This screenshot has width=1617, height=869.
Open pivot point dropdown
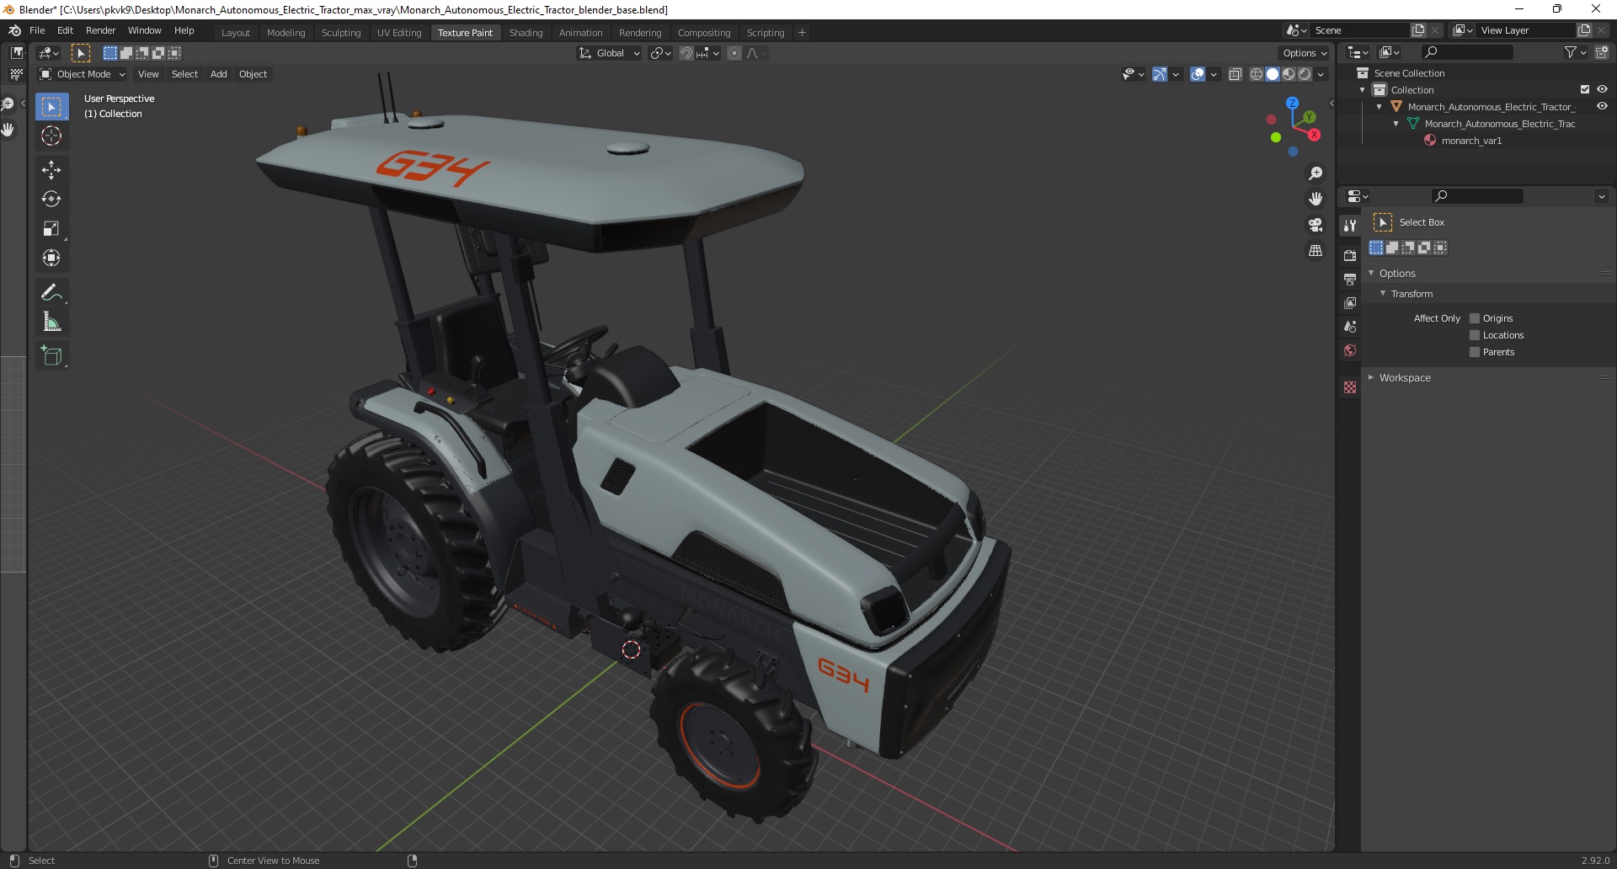coord(661,53)
